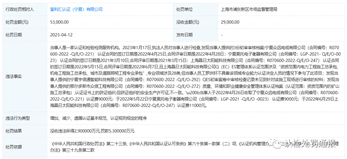Click the 处罚依据 row label
Viewport: 347px width, 159px height.
coord(13,147)
